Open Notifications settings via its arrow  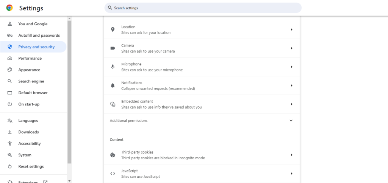click(291, 85)
